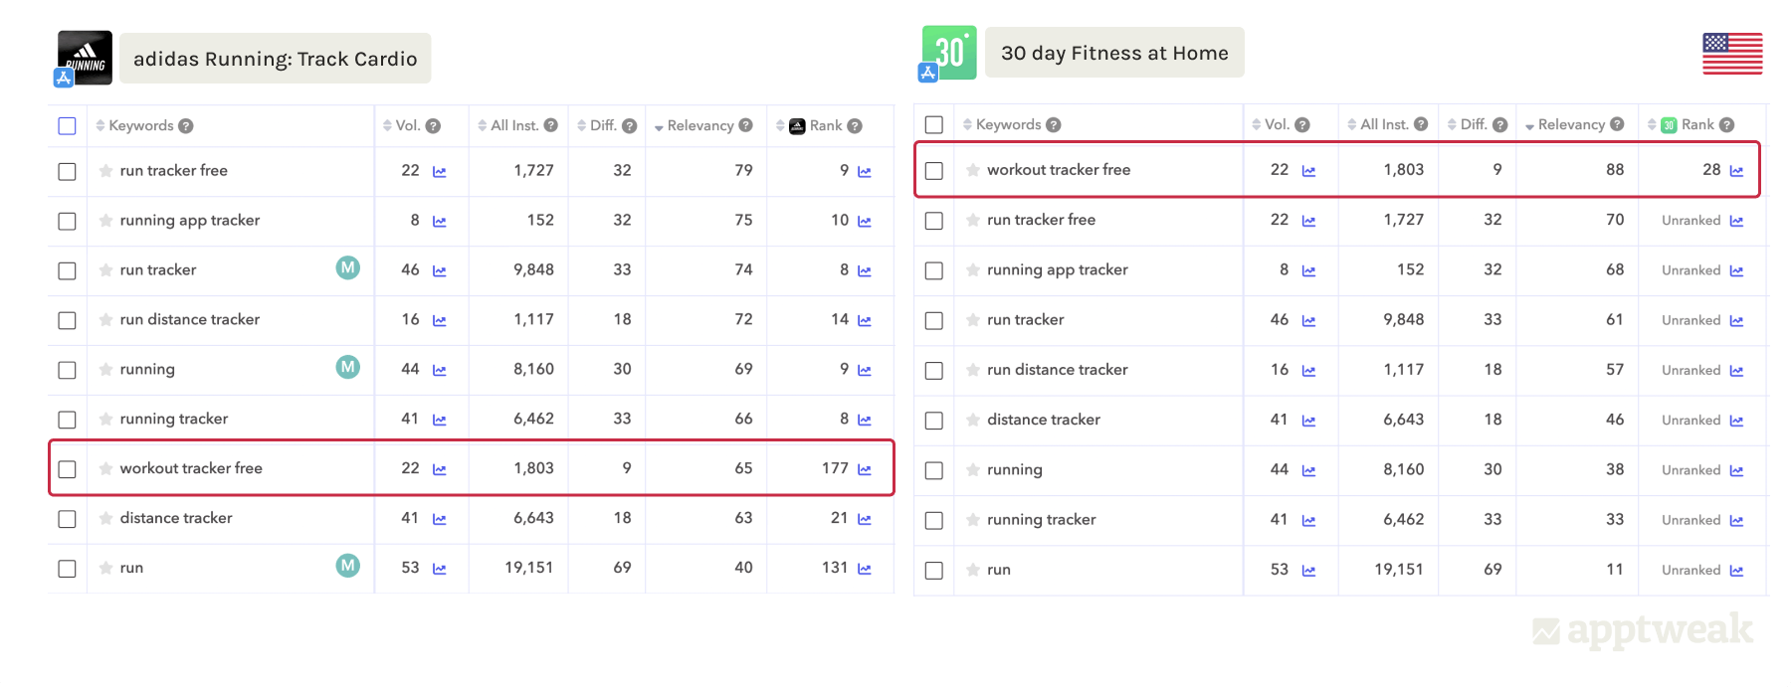Sort 30 day Fitness table by Diff. column
Viewport: 1791px width, 688px height.
click(x=1473, y=124)
